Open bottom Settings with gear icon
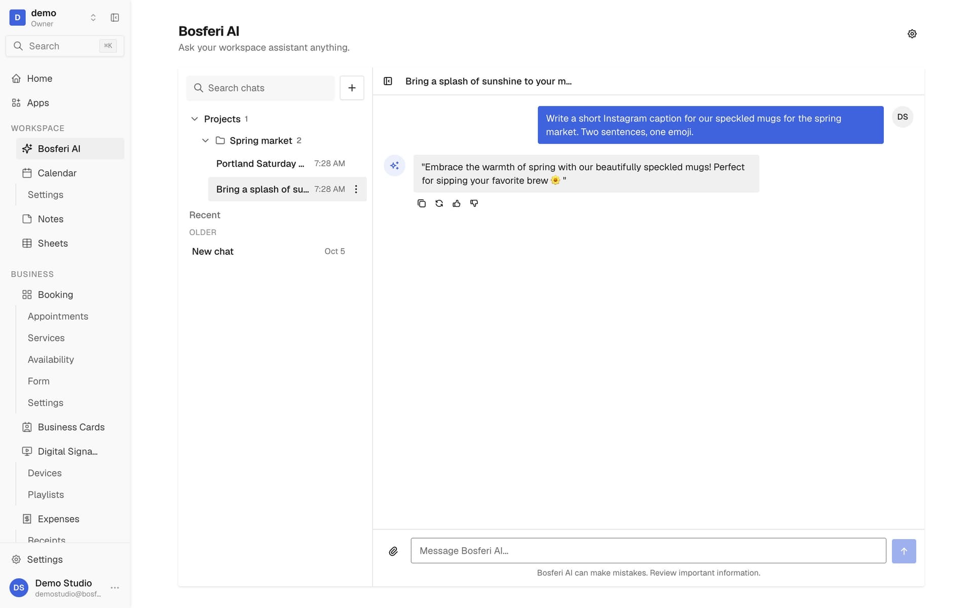The height and width of the screenshot is (608, 973). [65, 559]
